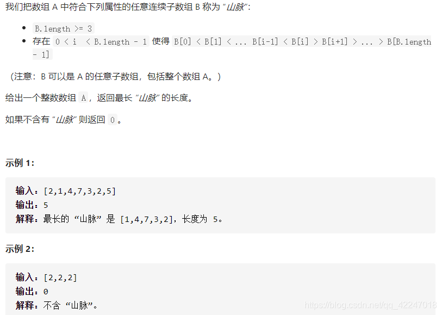Click the input array [2,1,4,7,3,2,5]
This screenshot has height=315, width=442.
pos(79,191)
